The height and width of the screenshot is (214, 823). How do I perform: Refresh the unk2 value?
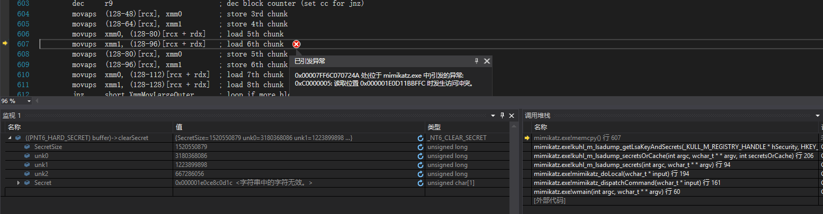click(421, 174)
